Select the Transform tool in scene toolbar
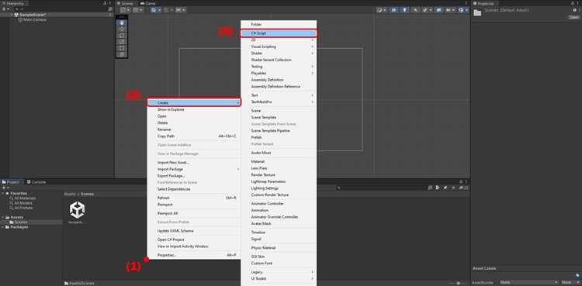The height and width of the screenshot is (286, 582). (122, 54)
